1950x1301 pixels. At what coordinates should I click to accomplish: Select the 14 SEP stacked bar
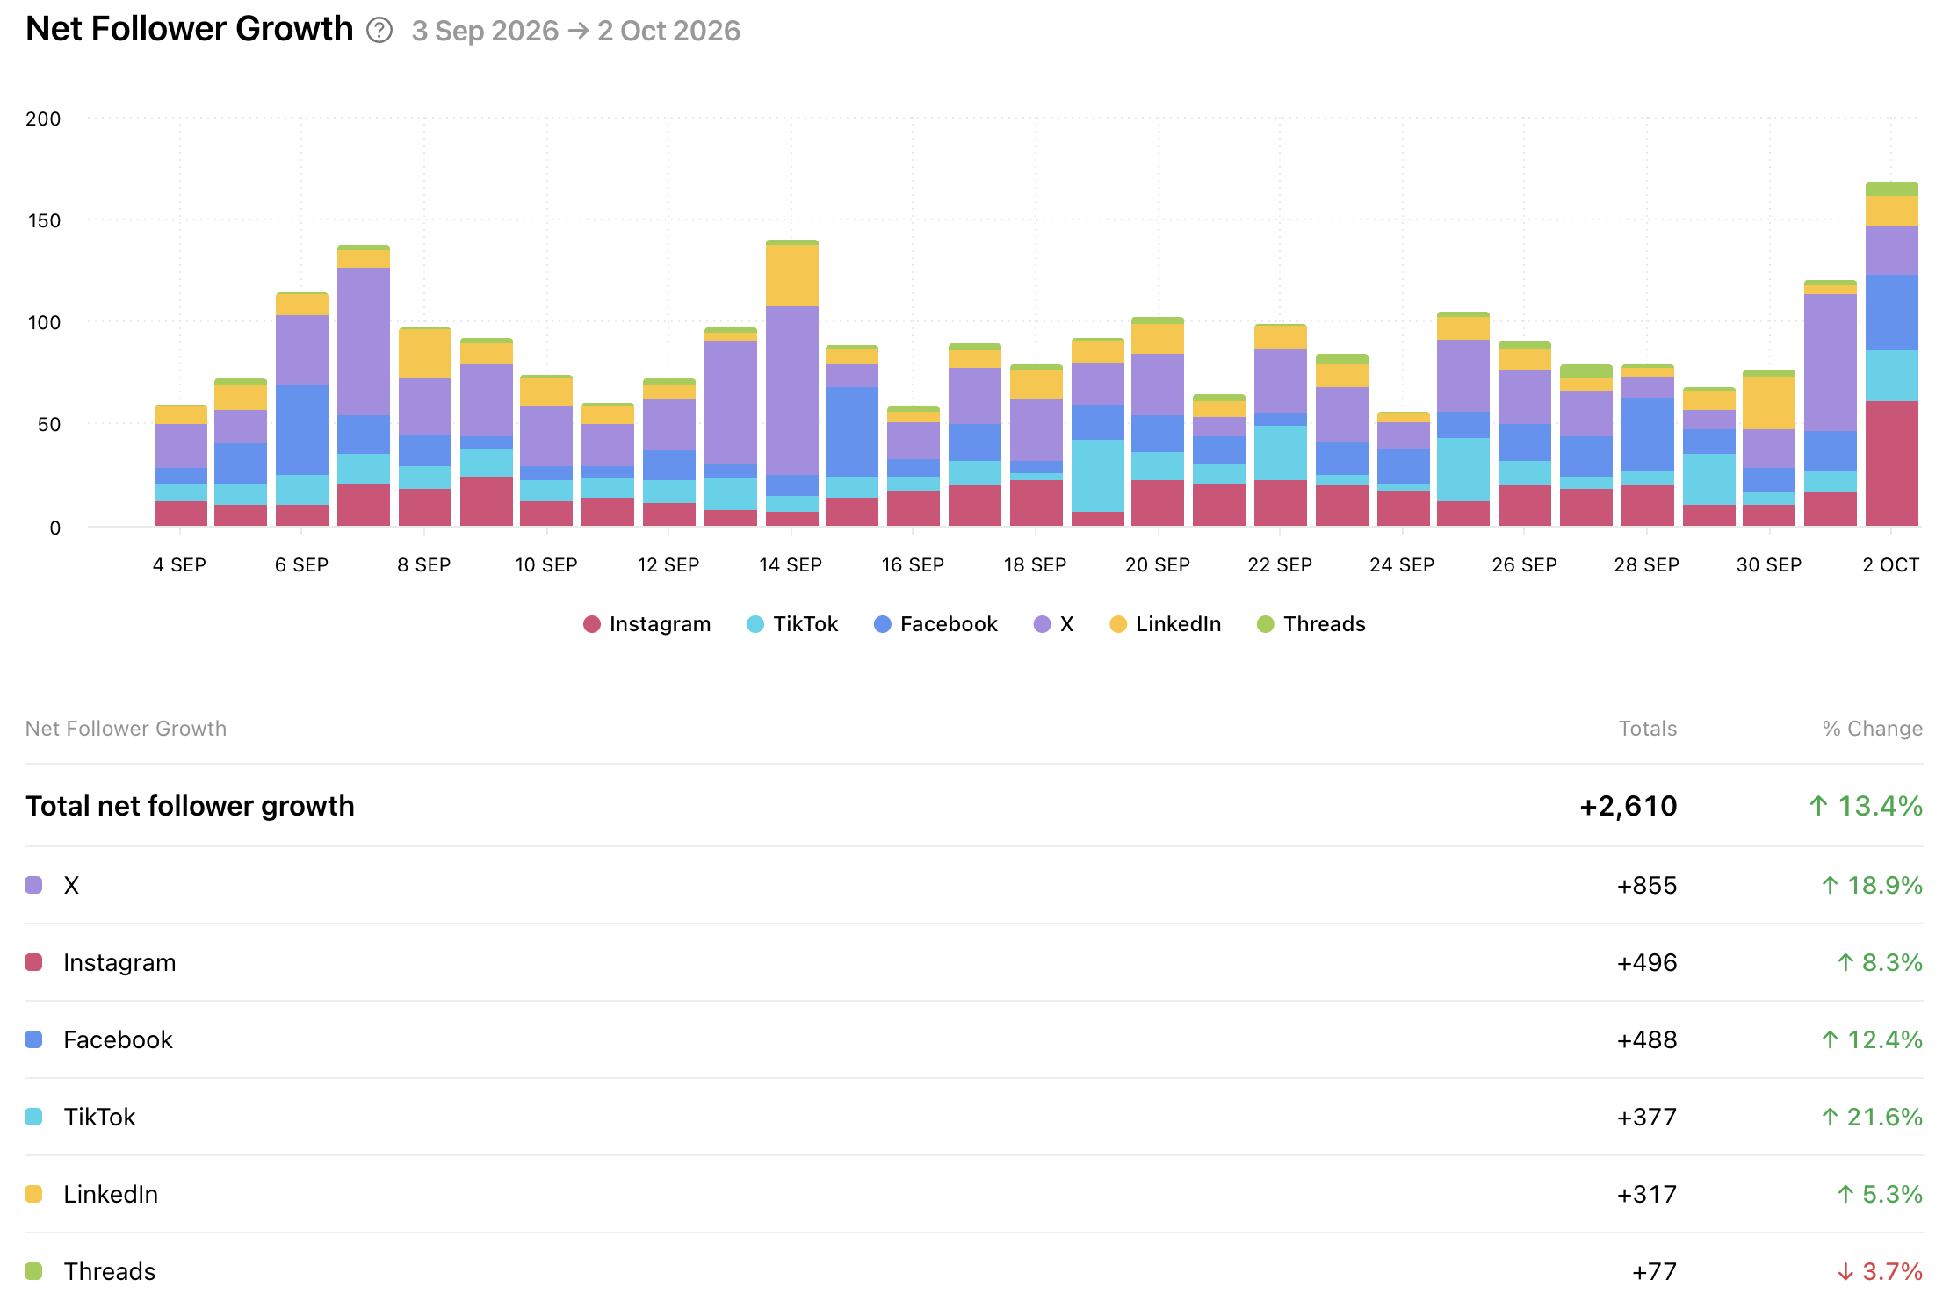pos(791,384)
